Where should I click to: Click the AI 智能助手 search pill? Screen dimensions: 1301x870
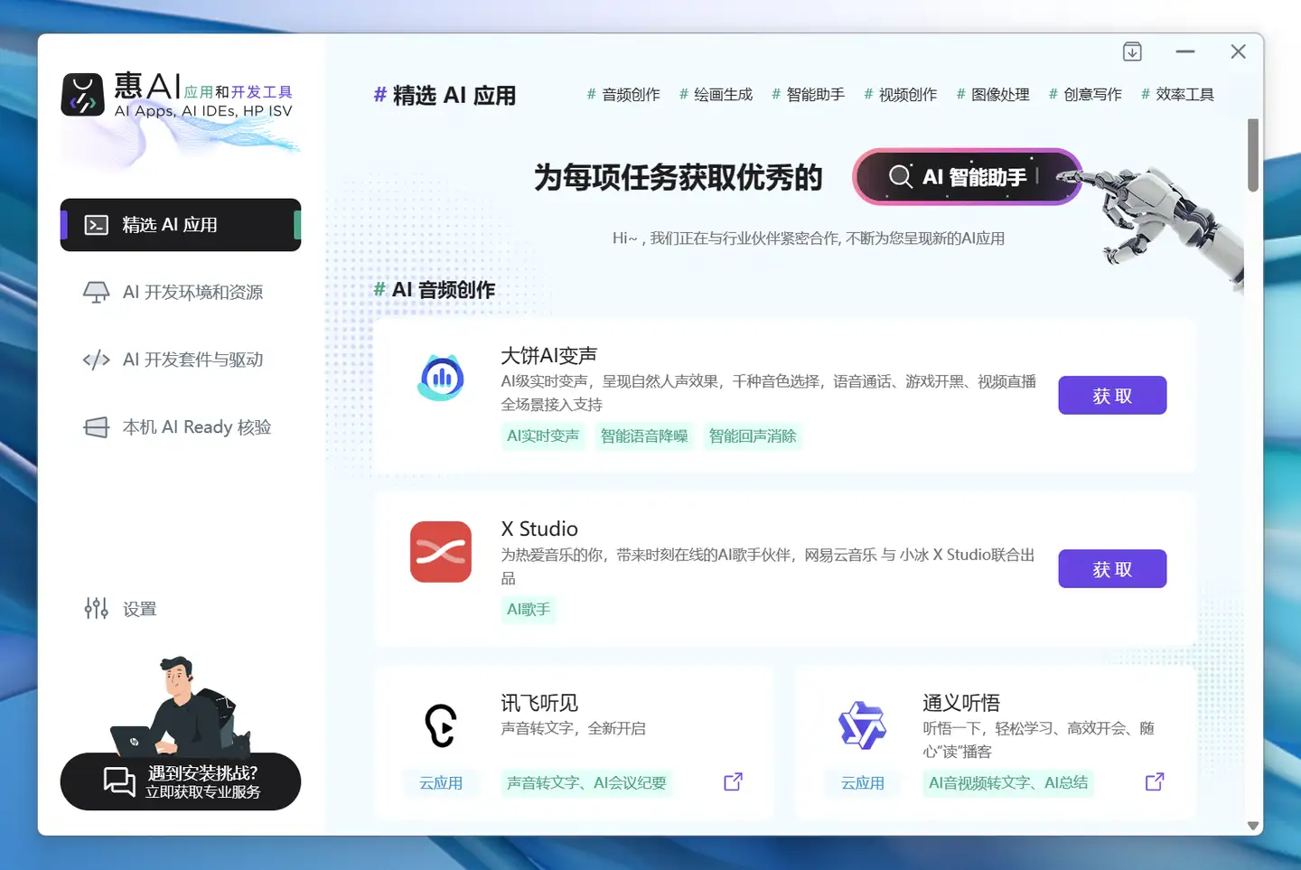[968, 176]
